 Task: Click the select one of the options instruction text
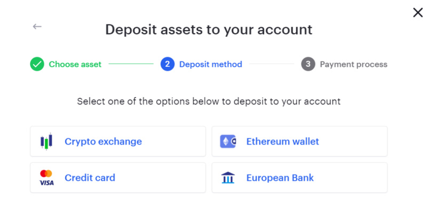(x=209, y=101)
